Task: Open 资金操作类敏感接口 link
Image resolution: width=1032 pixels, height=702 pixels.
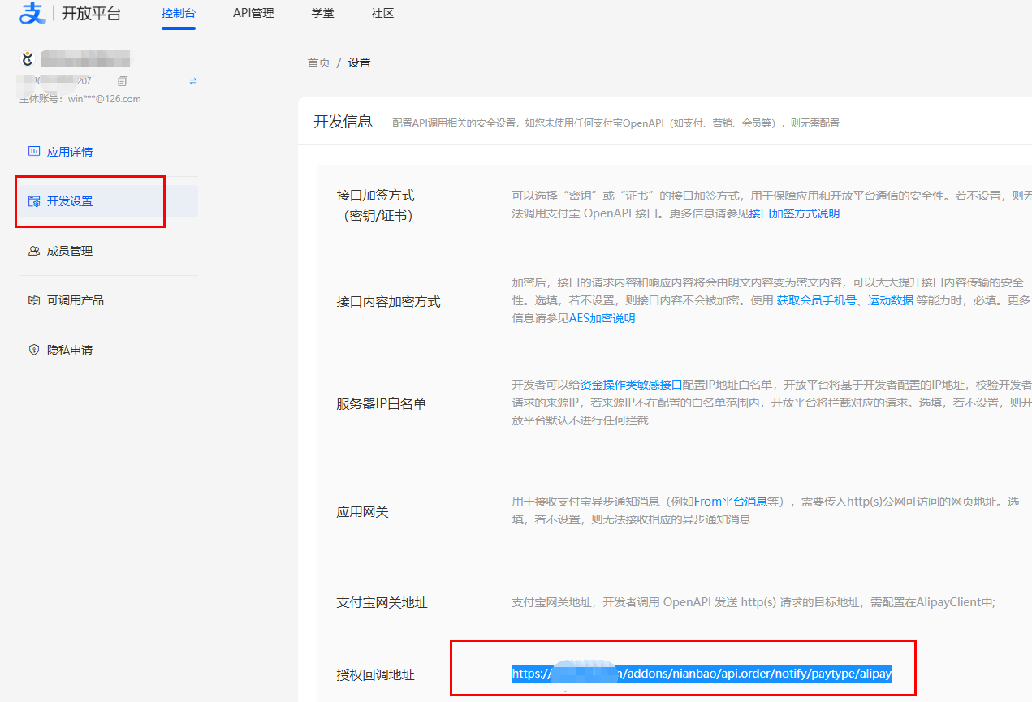Action: [x=631, y=385]
